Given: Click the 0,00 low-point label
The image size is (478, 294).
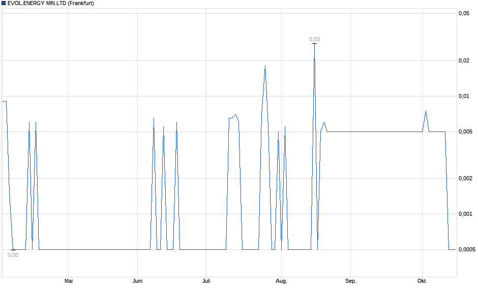Looking at the screenshot, I should 13,255.
